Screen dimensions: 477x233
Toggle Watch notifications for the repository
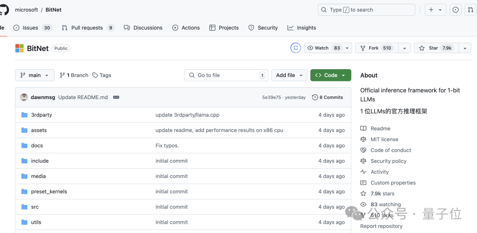324,48
